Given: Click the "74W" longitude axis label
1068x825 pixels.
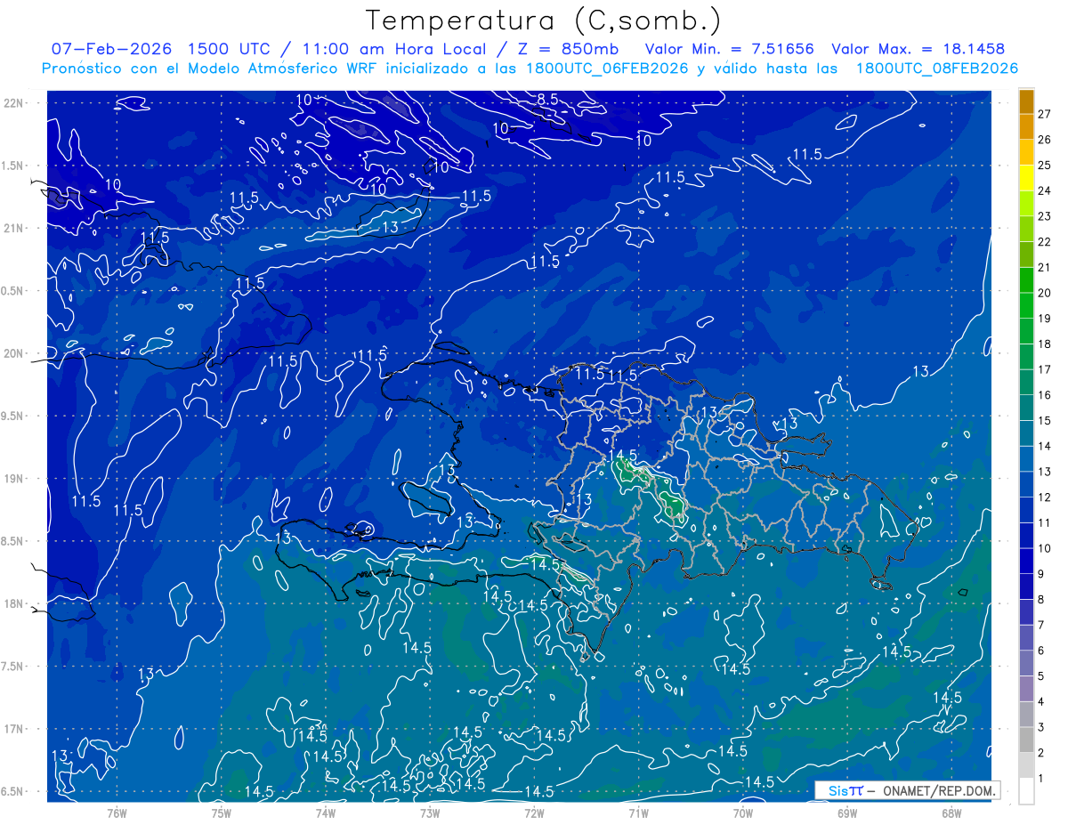Looking at the screenshot, I should [325, 813].
